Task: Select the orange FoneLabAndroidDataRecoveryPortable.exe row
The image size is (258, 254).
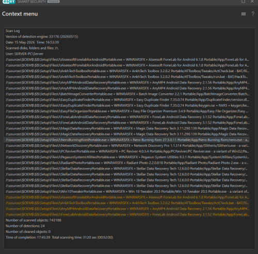Action: [x=127, y=214]
